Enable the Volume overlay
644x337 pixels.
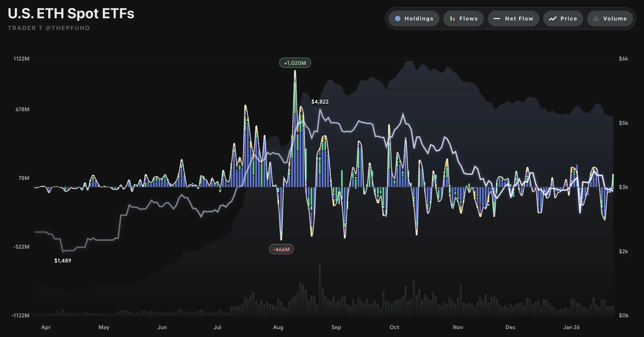point(610,19)
